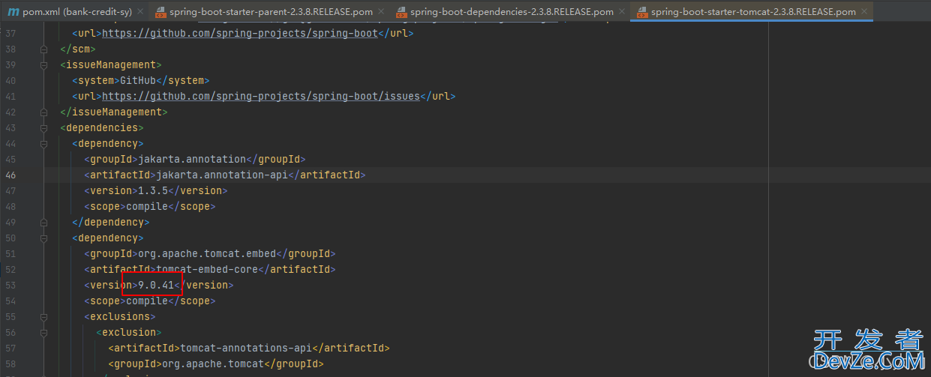Click the opening issueManagement tag on line 39

(x=111, y=64)
